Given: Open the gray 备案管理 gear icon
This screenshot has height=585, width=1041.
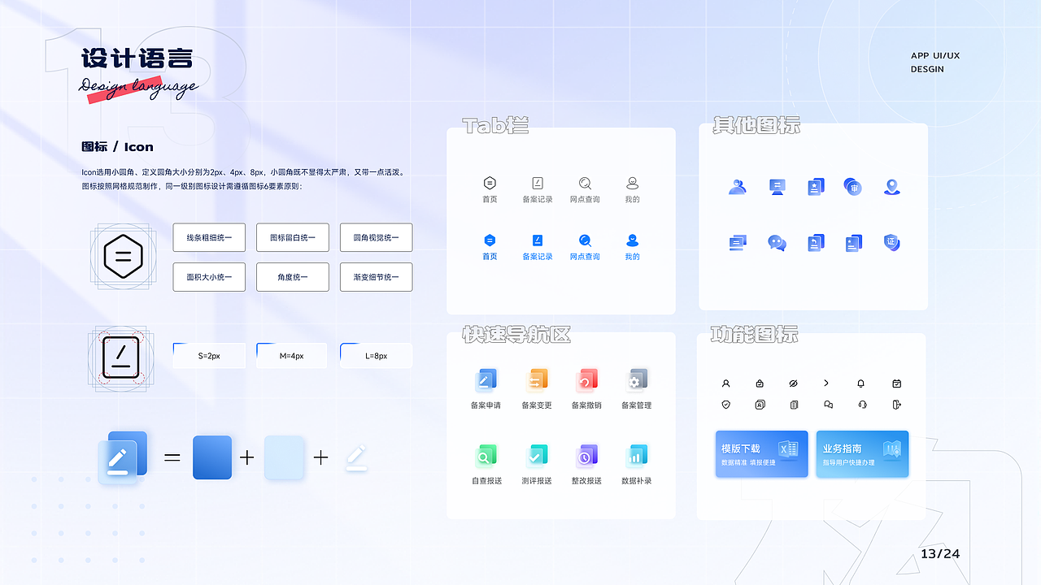Looking at the screenshot, I should coord(636,379).
